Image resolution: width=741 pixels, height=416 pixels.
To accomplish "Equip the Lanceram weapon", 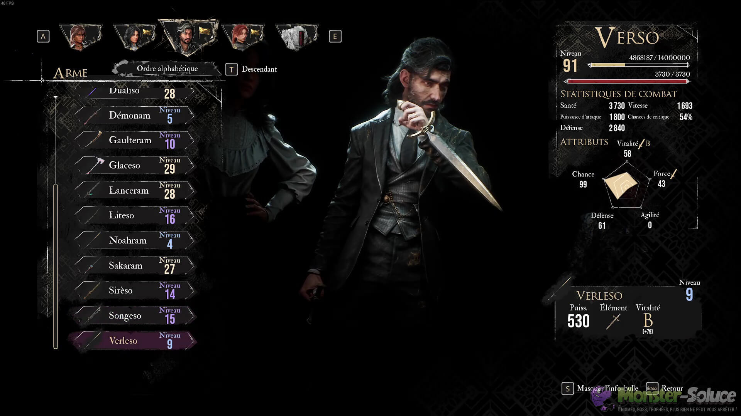I will click(x=135, y=190).
